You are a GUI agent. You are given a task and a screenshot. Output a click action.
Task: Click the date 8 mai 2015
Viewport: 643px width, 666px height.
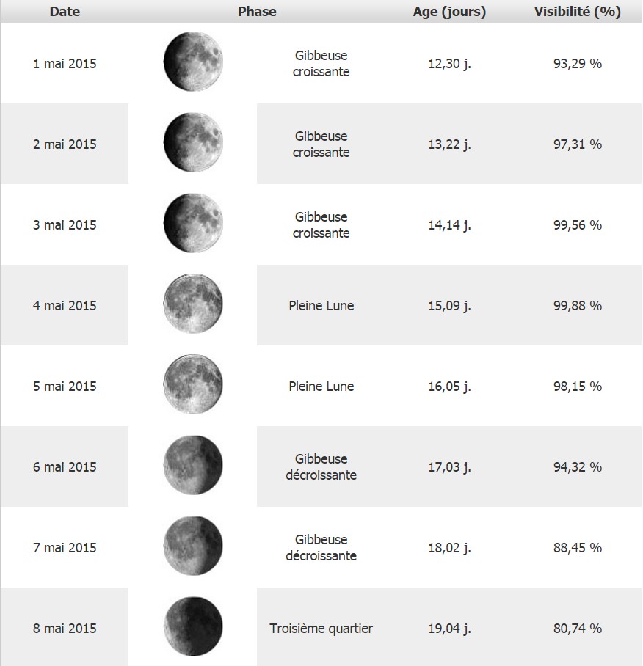click(65, 628)
